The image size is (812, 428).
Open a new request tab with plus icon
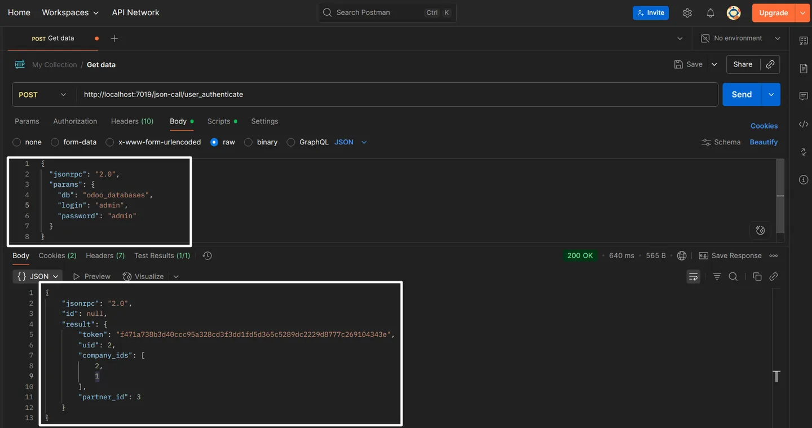coord(114,38)
